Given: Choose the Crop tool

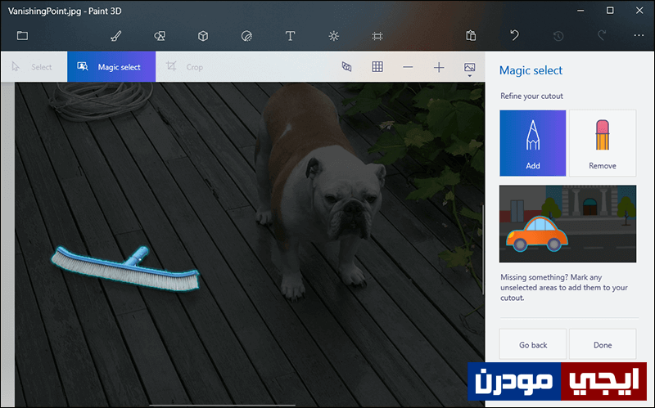Looking at the screenshot, I should 184,67.
